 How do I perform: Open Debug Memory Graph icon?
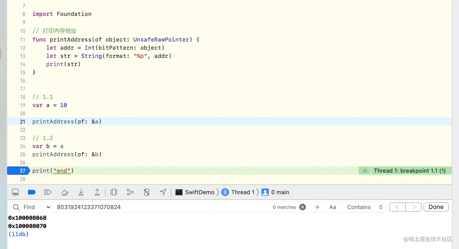(x=130, y=192)
